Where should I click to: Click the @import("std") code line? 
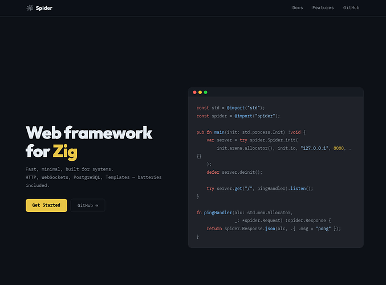pos(231,108)
